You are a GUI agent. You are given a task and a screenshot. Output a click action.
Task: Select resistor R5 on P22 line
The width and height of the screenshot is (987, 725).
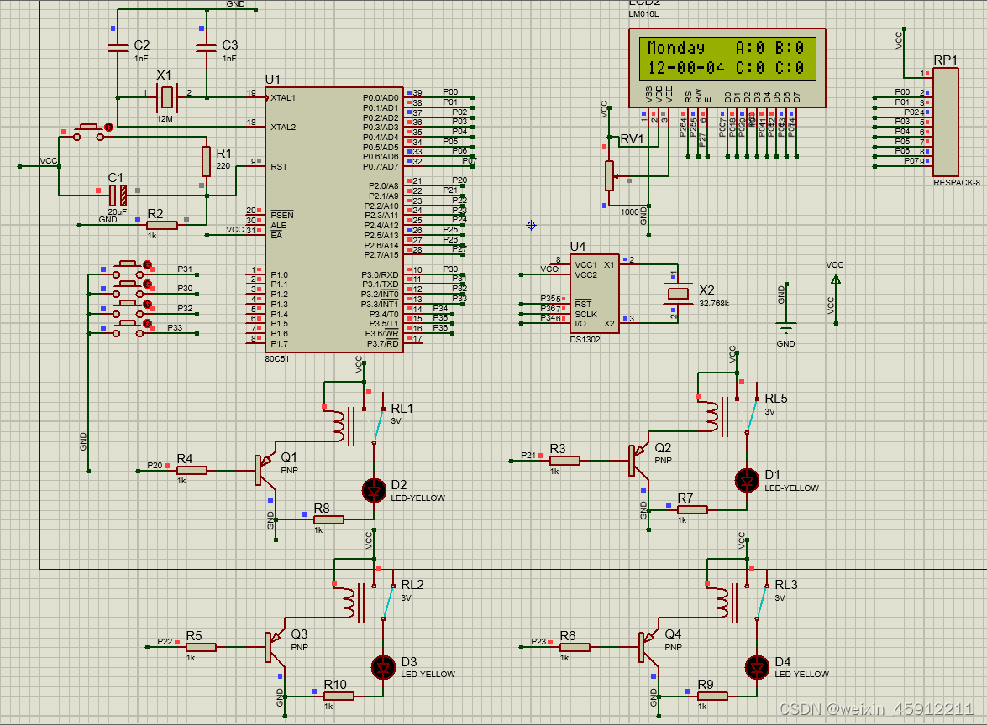[201, 647]
